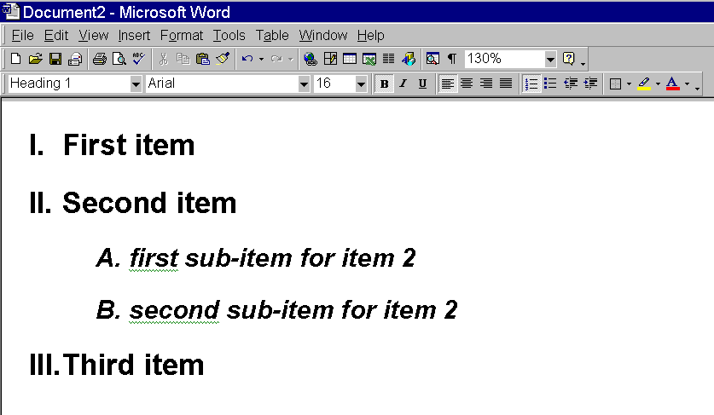Open the Window menu
This screenshot has width=714, height=415.
click(x=322, y=35)
